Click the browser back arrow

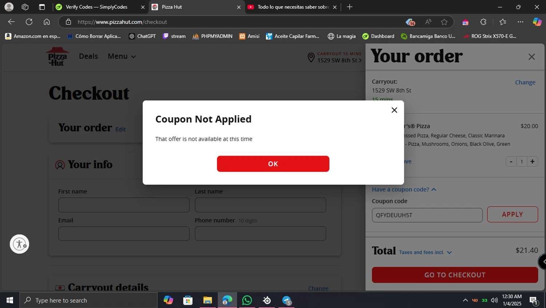[x=11, y=22]
